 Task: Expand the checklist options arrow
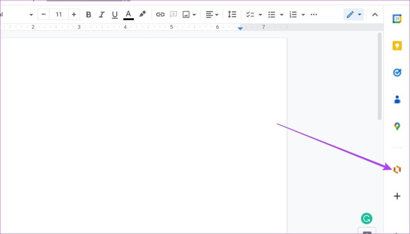[260, 15]
